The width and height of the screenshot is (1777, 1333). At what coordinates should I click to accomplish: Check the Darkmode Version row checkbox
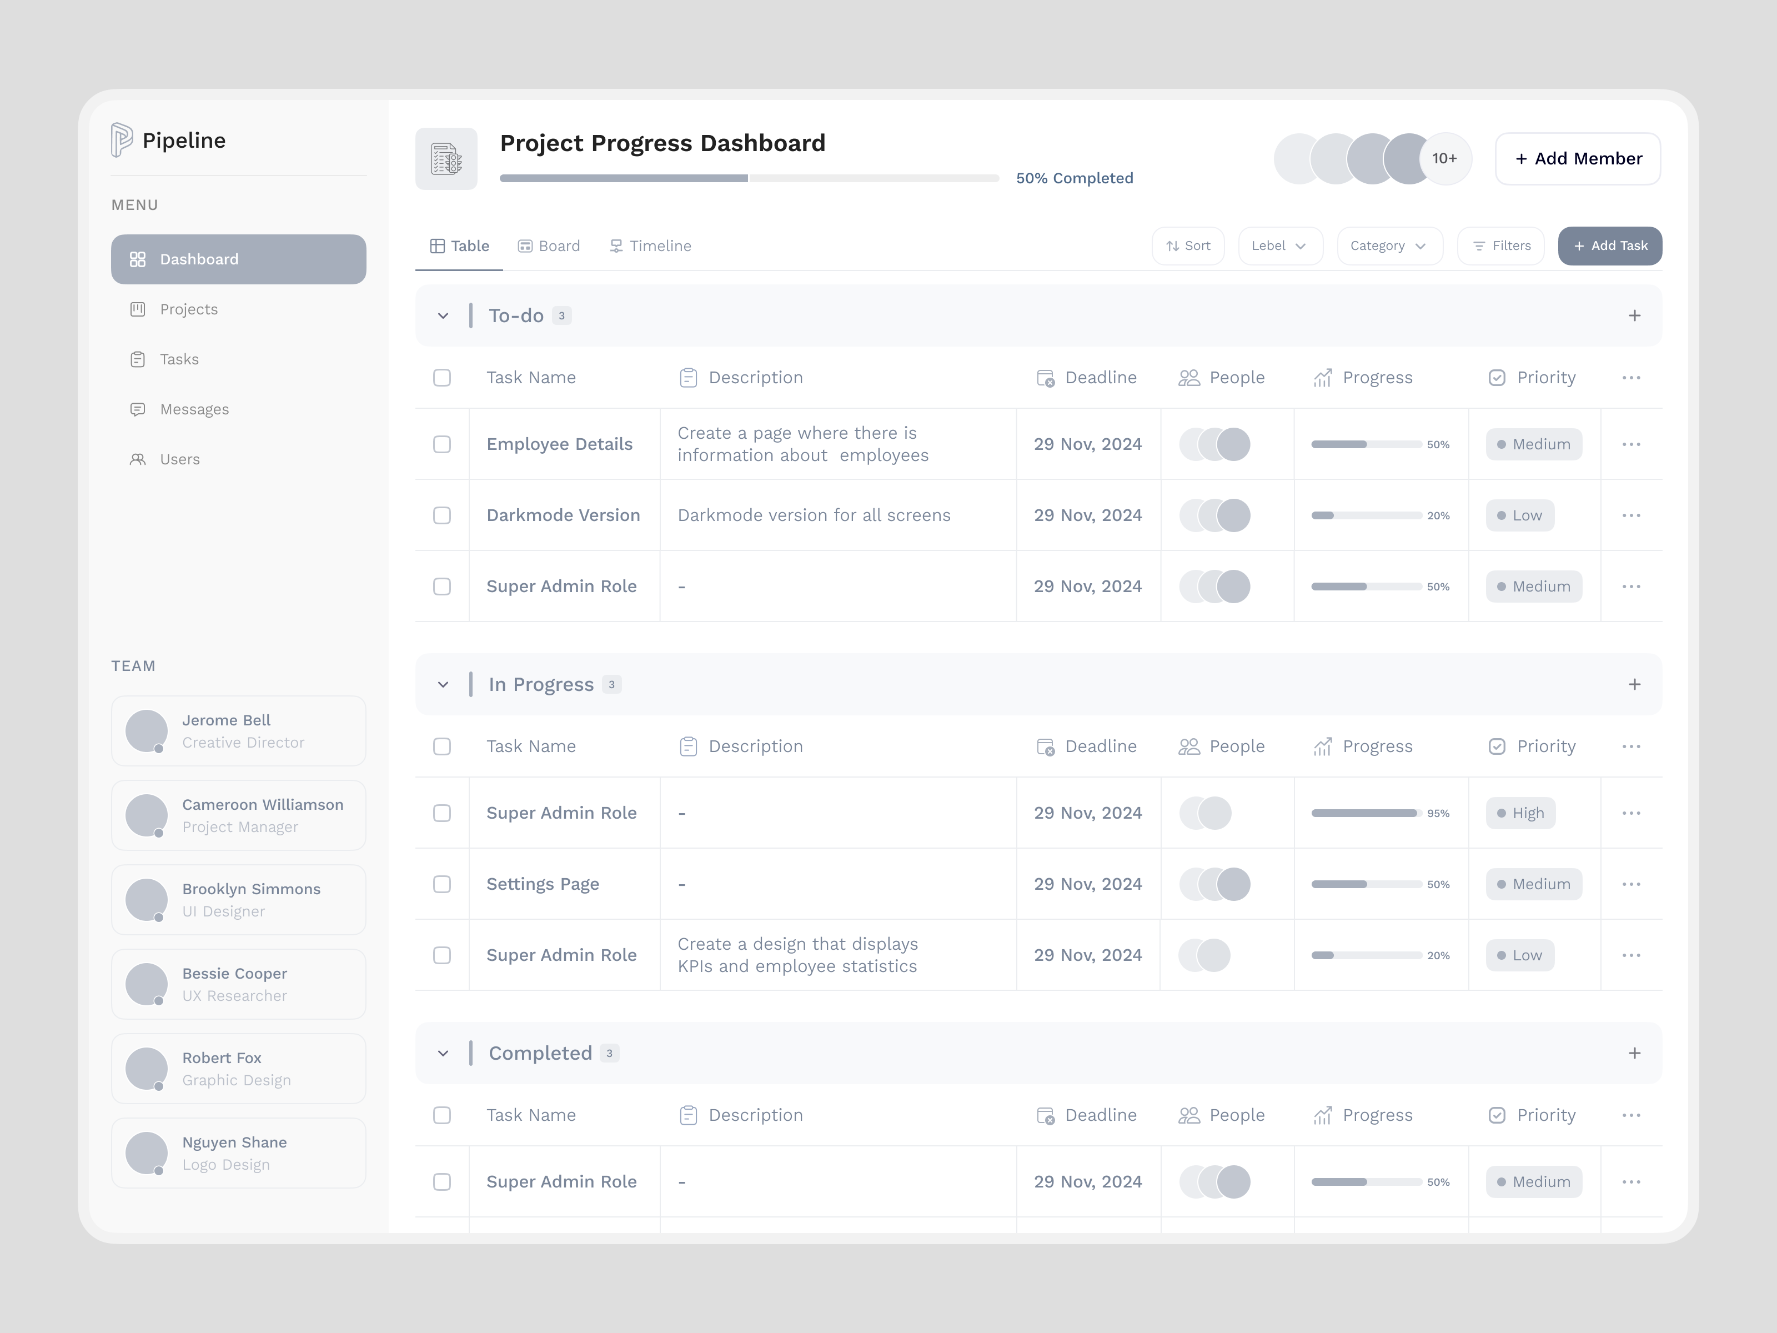[442, 515]
